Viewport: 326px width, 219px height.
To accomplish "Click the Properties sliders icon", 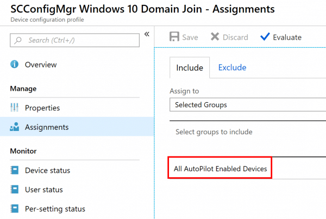I will tap(14, 108).
